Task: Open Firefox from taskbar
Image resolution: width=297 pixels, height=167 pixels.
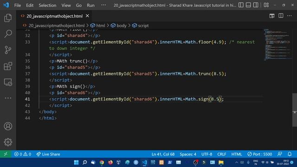Action: coord(110,162)
